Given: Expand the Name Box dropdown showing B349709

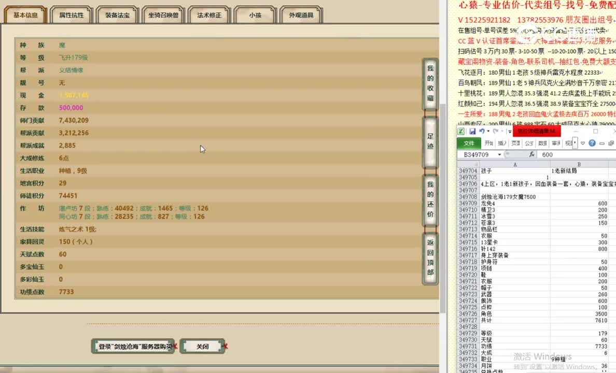Looking at the screenshot, I should point(499,154).
